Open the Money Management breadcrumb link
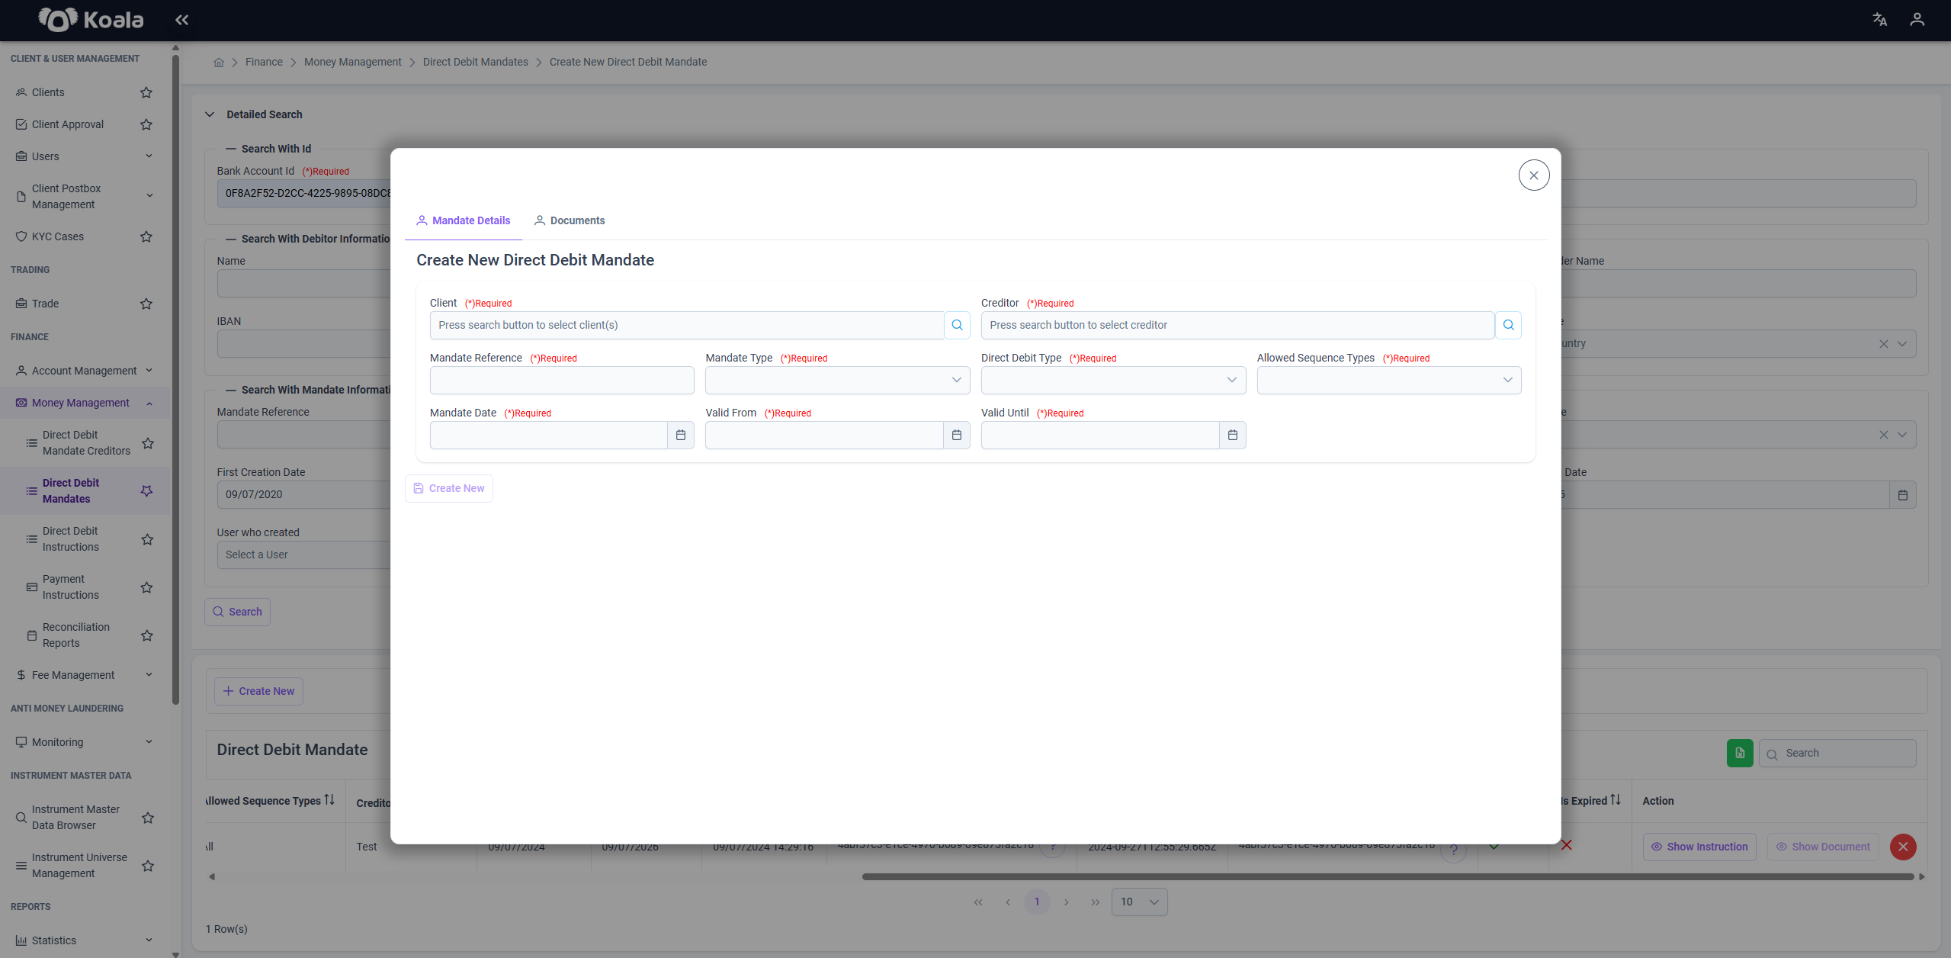The image size is (1951, 958). (x=352, y=62)
